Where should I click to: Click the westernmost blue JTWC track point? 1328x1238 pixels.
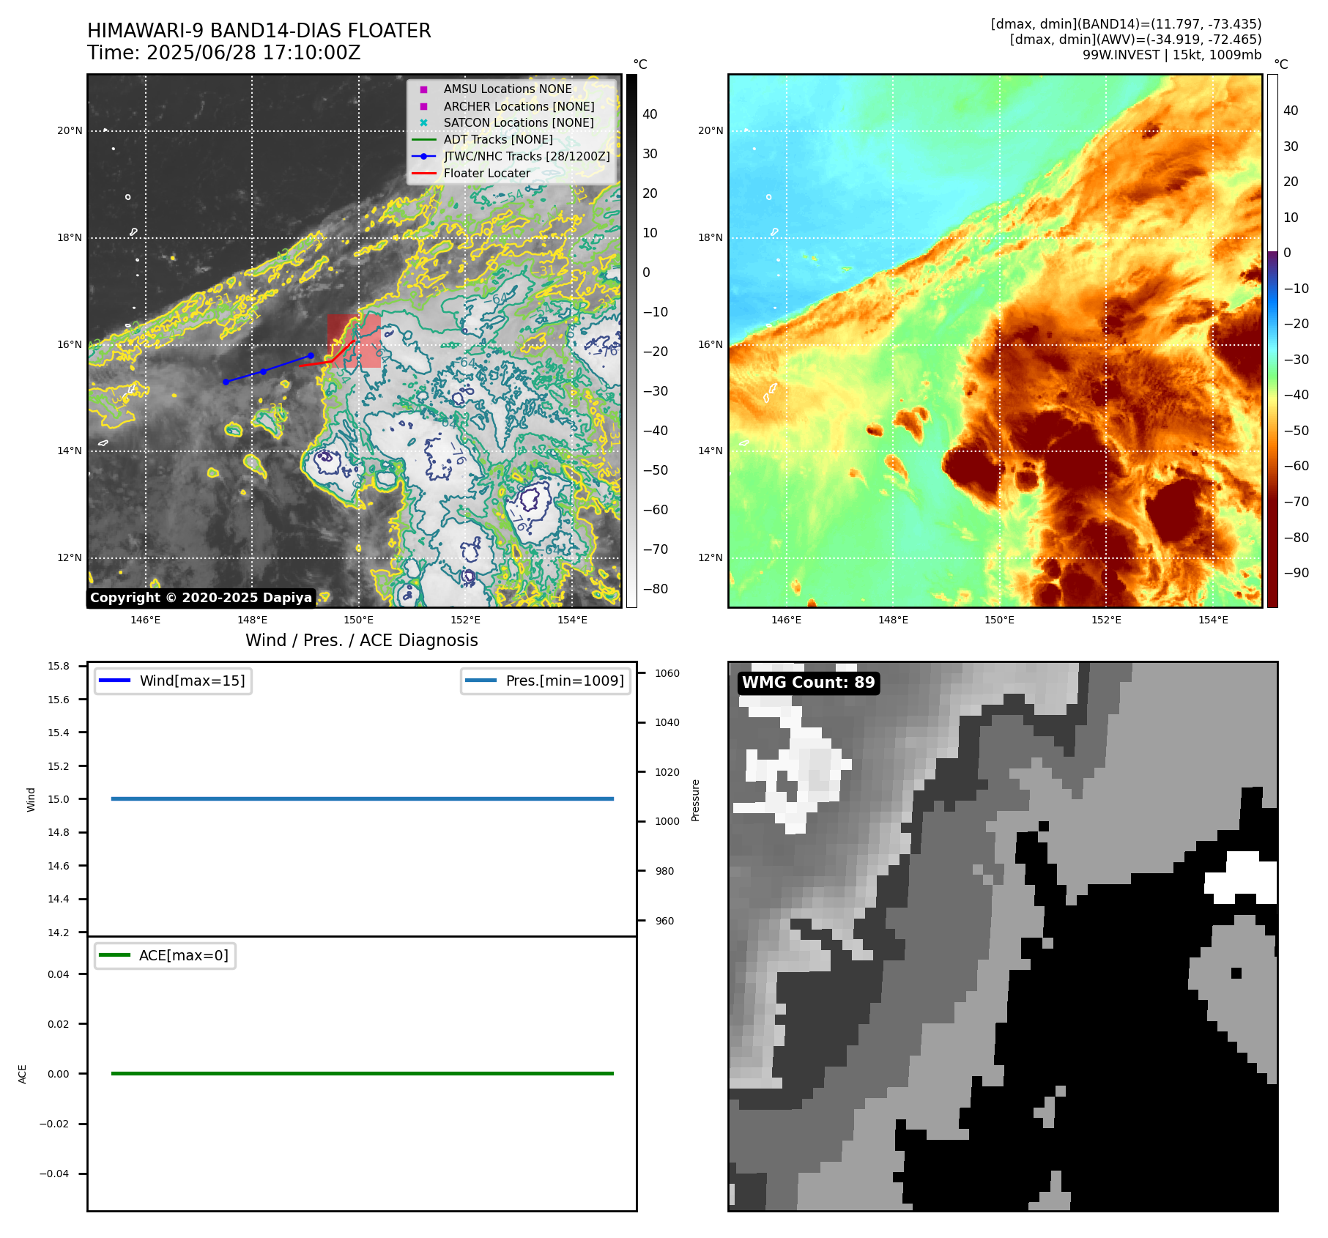pyautogui.click(x=226, y=382)
